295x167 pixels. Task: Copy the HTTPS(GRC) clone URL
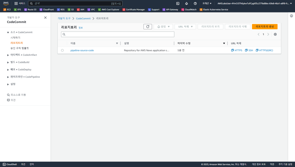click(264, 50)
